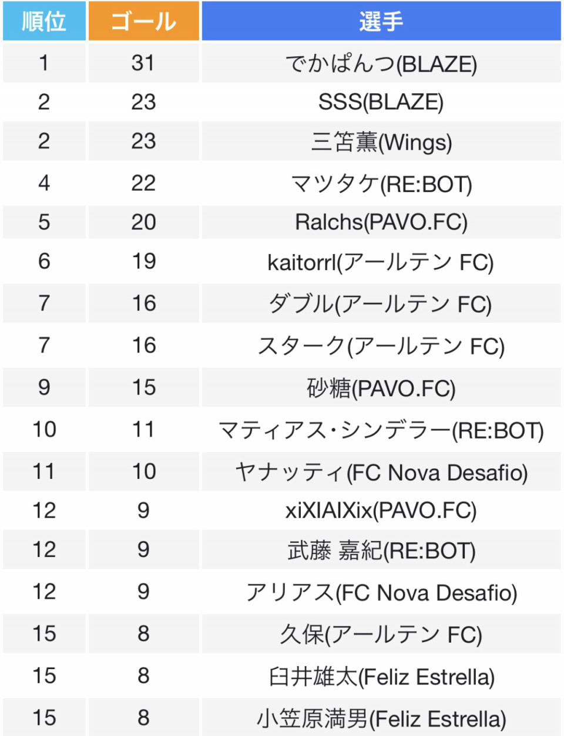This screenshot has height=736, width=564.
Task: Select kaitorrl(アールテン FC) row
Action: click(381, 262)
